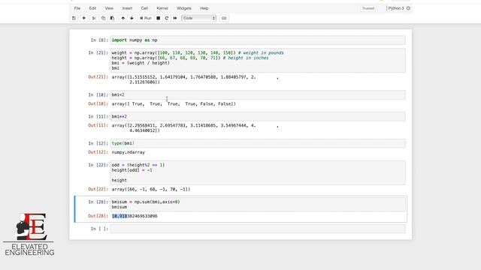481x270 pixels.
Task: Open the Widgets menu
Action: (184, 8)
